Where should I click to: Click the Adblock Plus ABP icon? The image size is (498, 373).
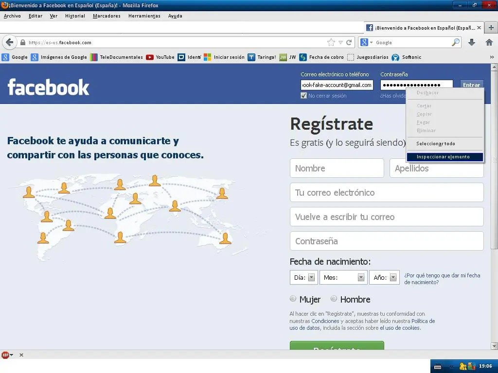point(5,355)
